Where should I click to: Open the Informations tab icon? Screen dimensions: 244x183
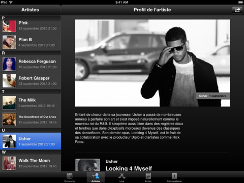pos(174,177)
